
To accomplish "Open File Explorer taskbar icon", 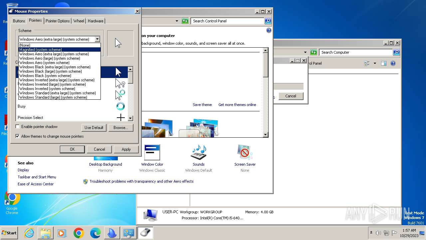I will point(46,233).
